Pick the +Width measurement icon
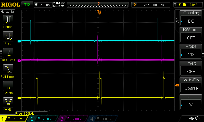This screenshot has width=204, height=122. click(8, 86)
